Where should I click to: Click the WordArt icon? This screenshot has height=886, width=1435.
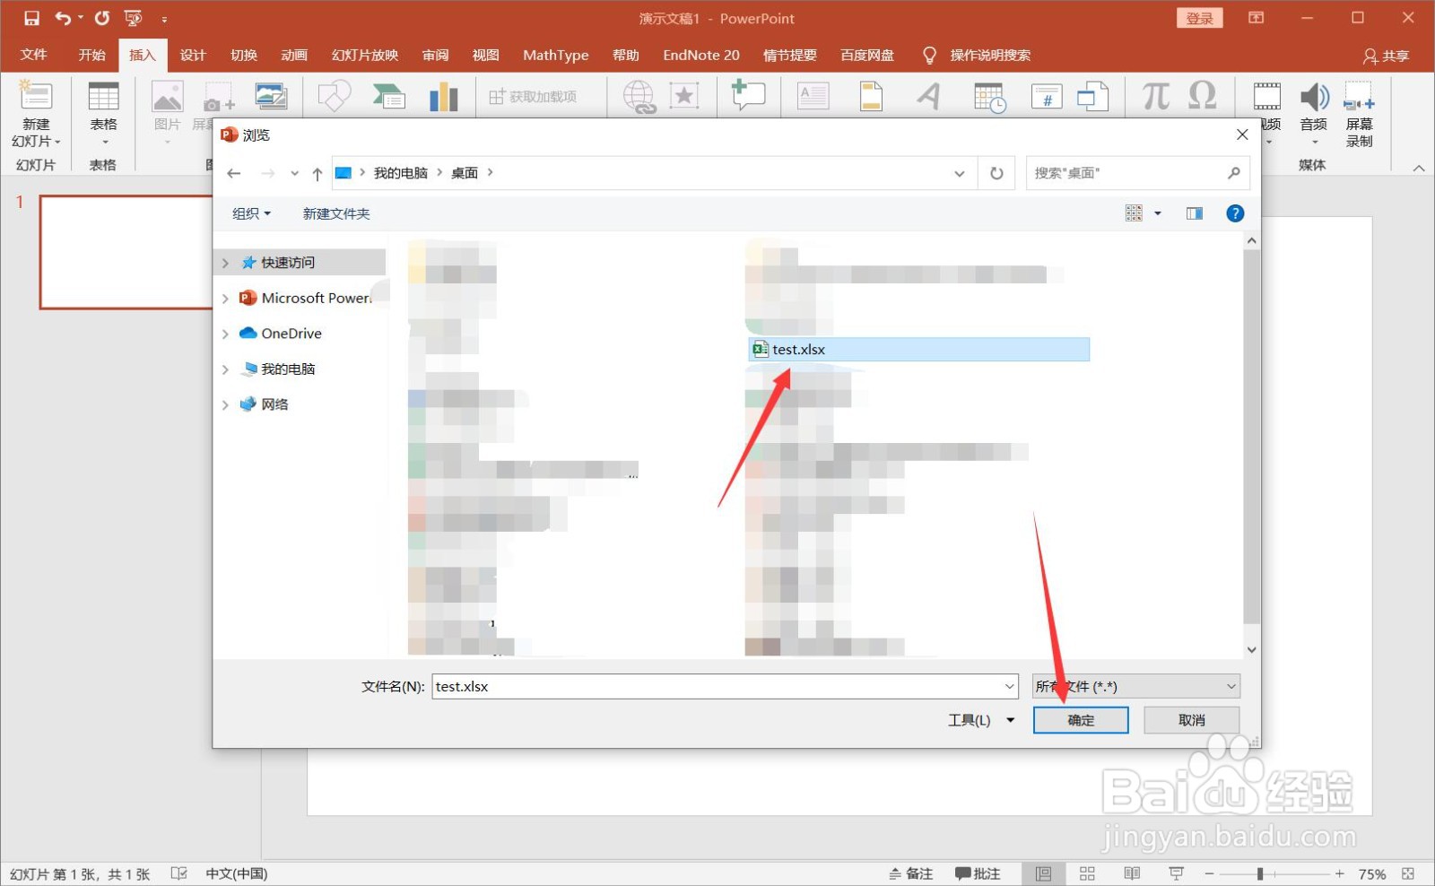(929, 96)
